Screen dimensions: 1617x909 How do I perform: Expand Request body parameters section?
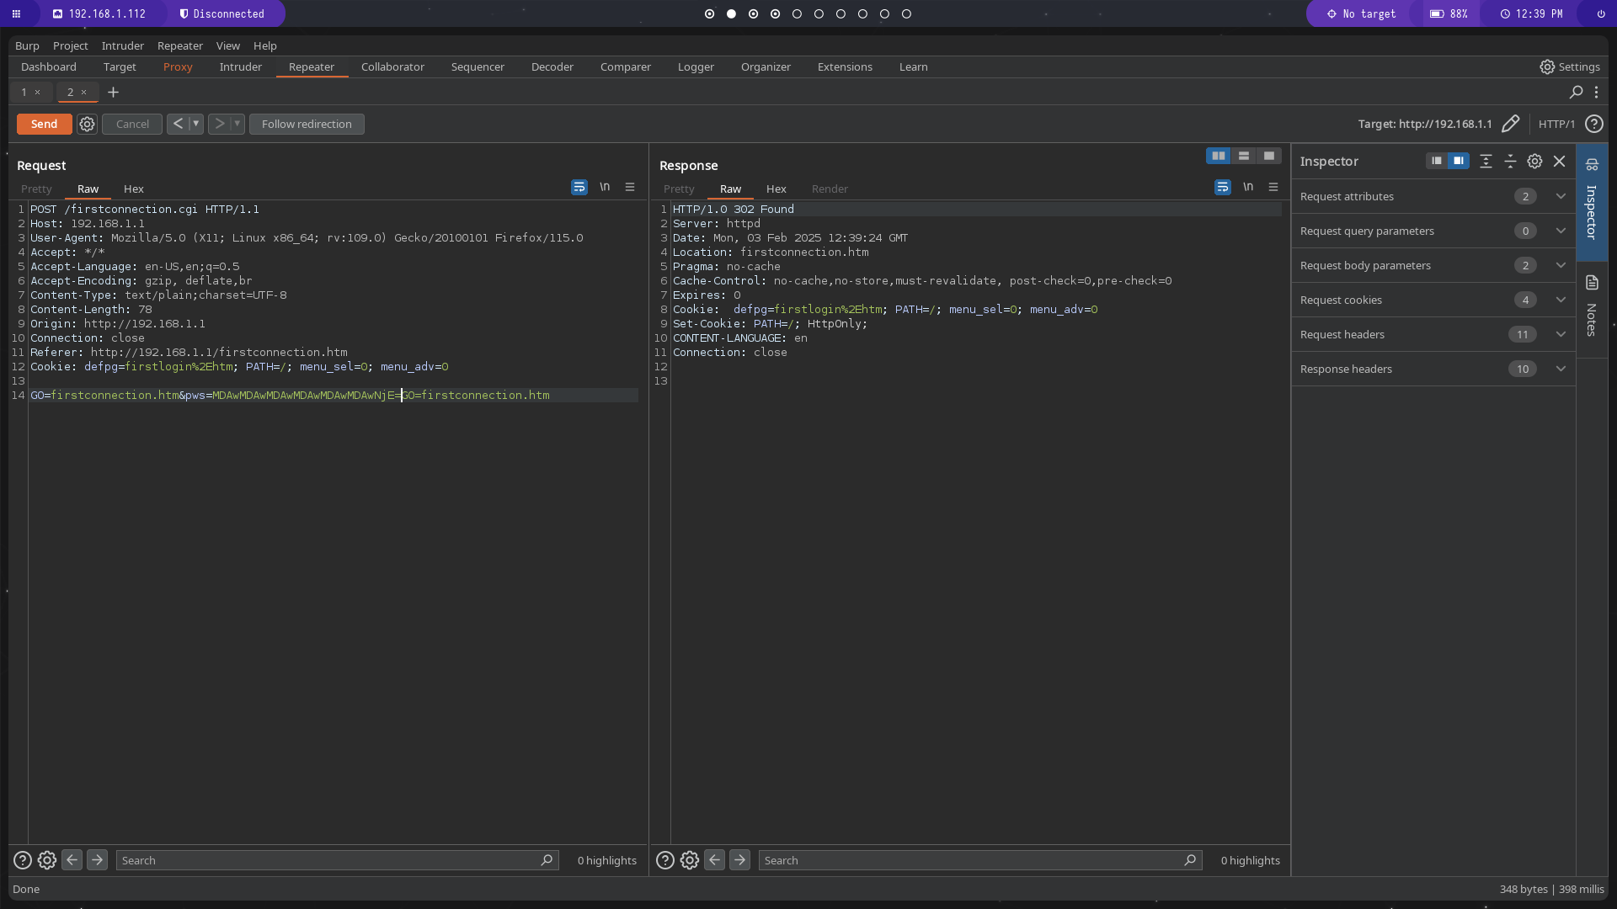pyautogui.click(x=1433, y=265)
